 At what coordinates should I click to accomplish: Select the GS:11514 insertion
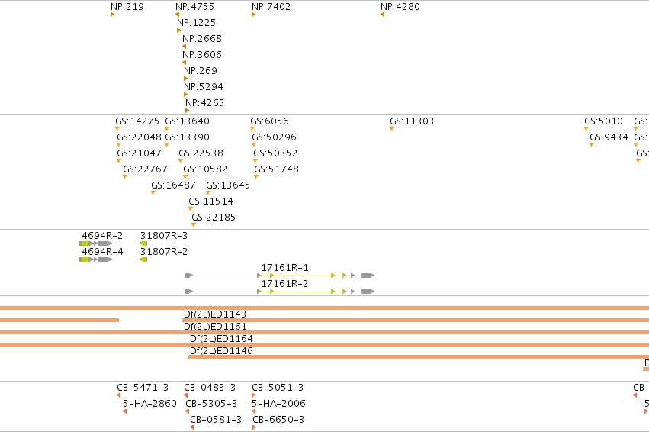[x=191, y=209]
